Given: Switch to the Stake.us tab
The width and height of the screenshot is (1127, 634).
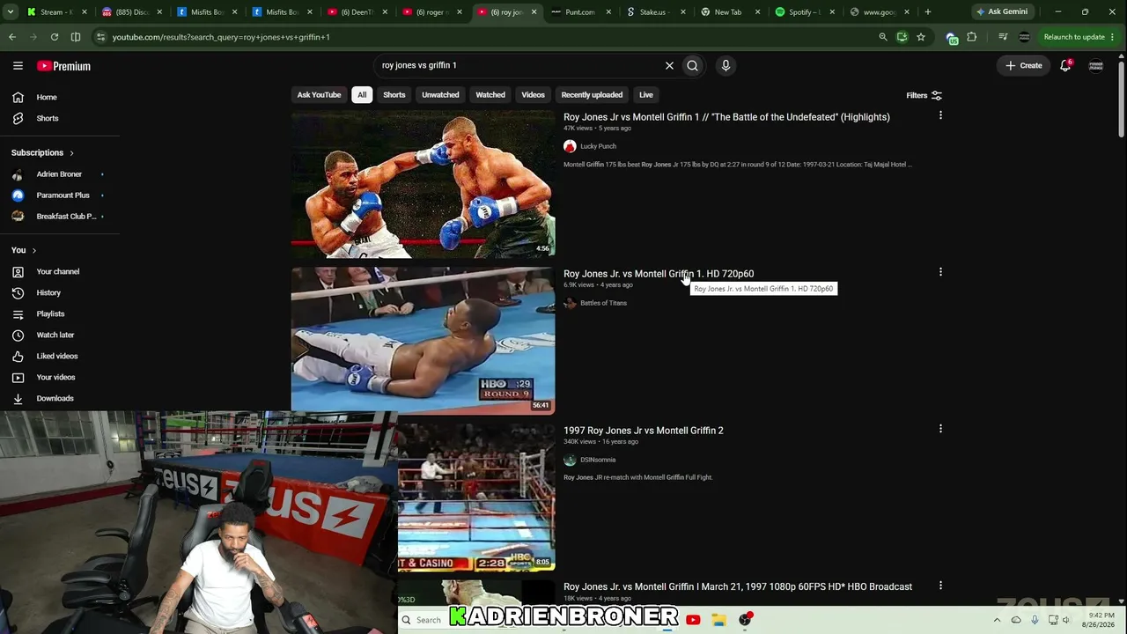Looking at the screenshot, I should 656,12.
